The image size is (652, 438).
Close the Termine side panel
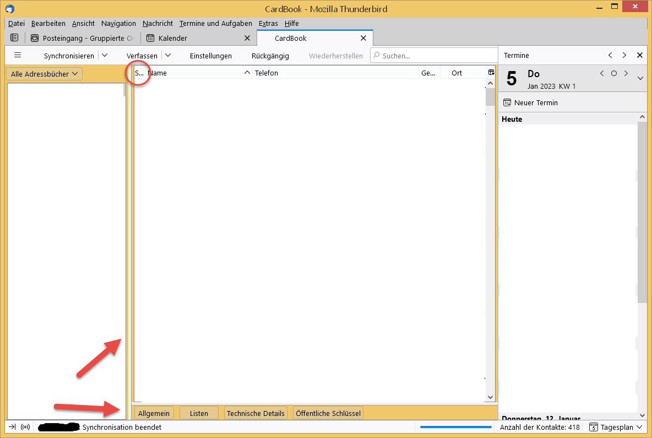(x=639, y=55)
